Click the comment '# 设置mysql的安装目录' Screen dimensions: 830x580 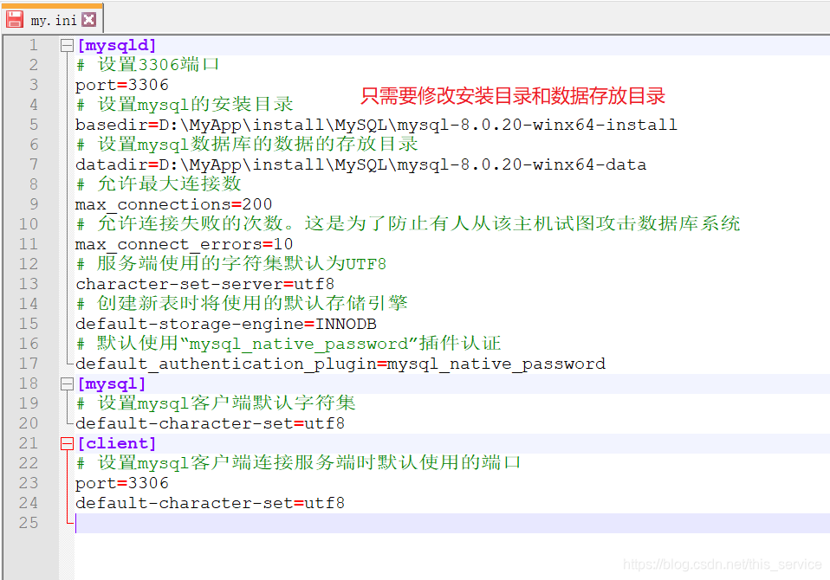(x=185, y=105)
